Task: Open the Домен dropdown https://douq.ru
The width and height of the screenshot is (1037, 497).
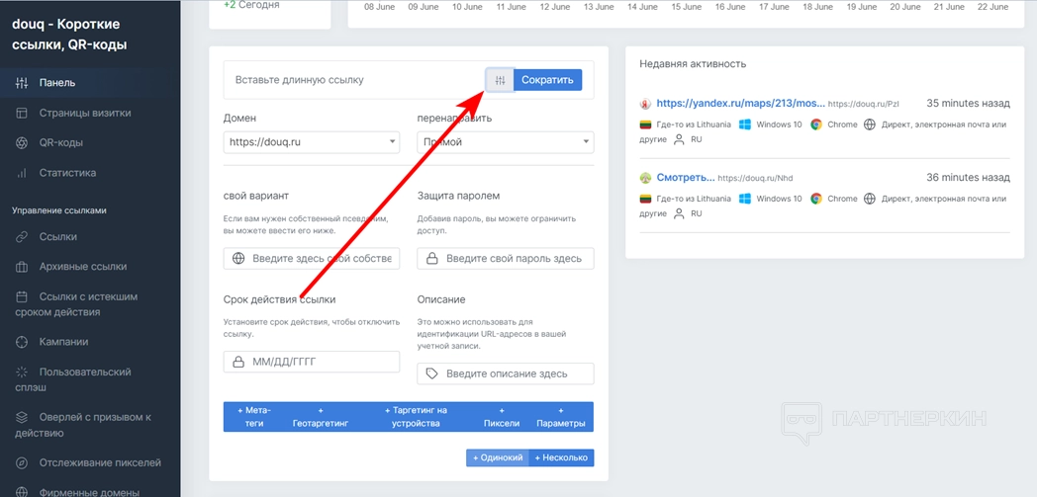Action: coord(312,142)
